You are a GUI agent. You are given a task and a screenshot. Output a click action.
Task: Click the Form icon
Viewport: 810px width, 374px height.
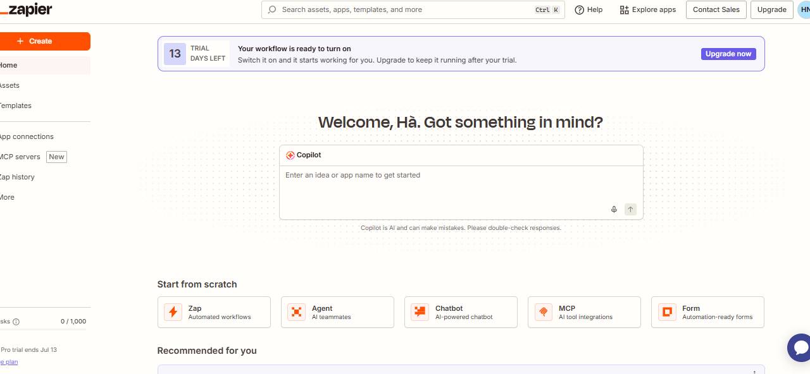[666, 312]
